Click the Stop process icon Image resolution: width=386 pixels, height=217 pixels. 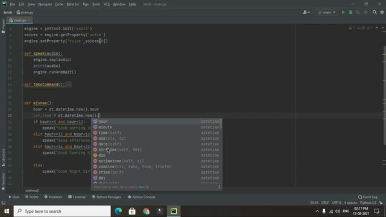pyautogui.click(x=365, y=12)
